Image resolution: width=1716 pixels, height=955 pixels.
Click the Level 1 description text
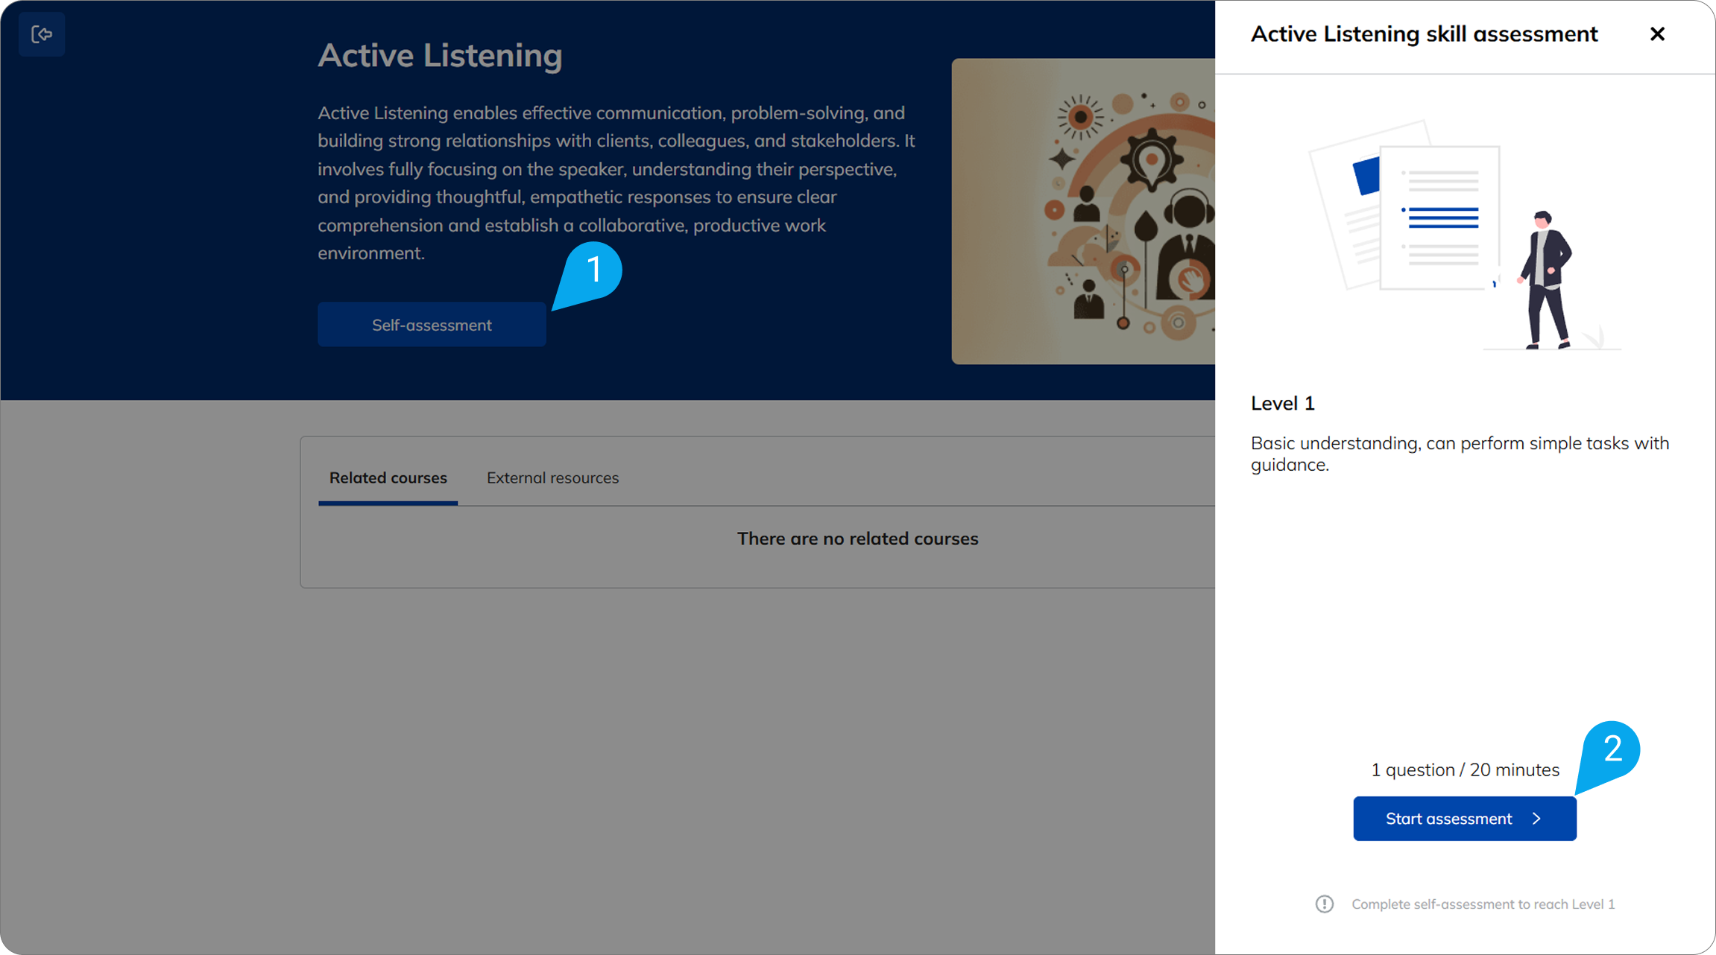(1459, 454)
